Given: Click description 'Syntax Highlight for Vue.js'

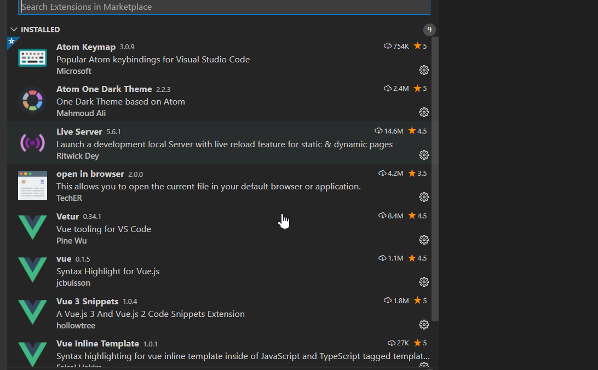Looking at the screenshot, I should point(108,271).
